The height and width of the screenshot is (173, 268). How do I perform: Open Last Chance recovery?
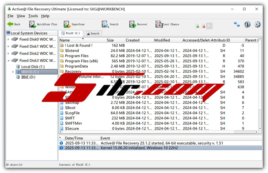pyautogui.click(x=167, y=24)
